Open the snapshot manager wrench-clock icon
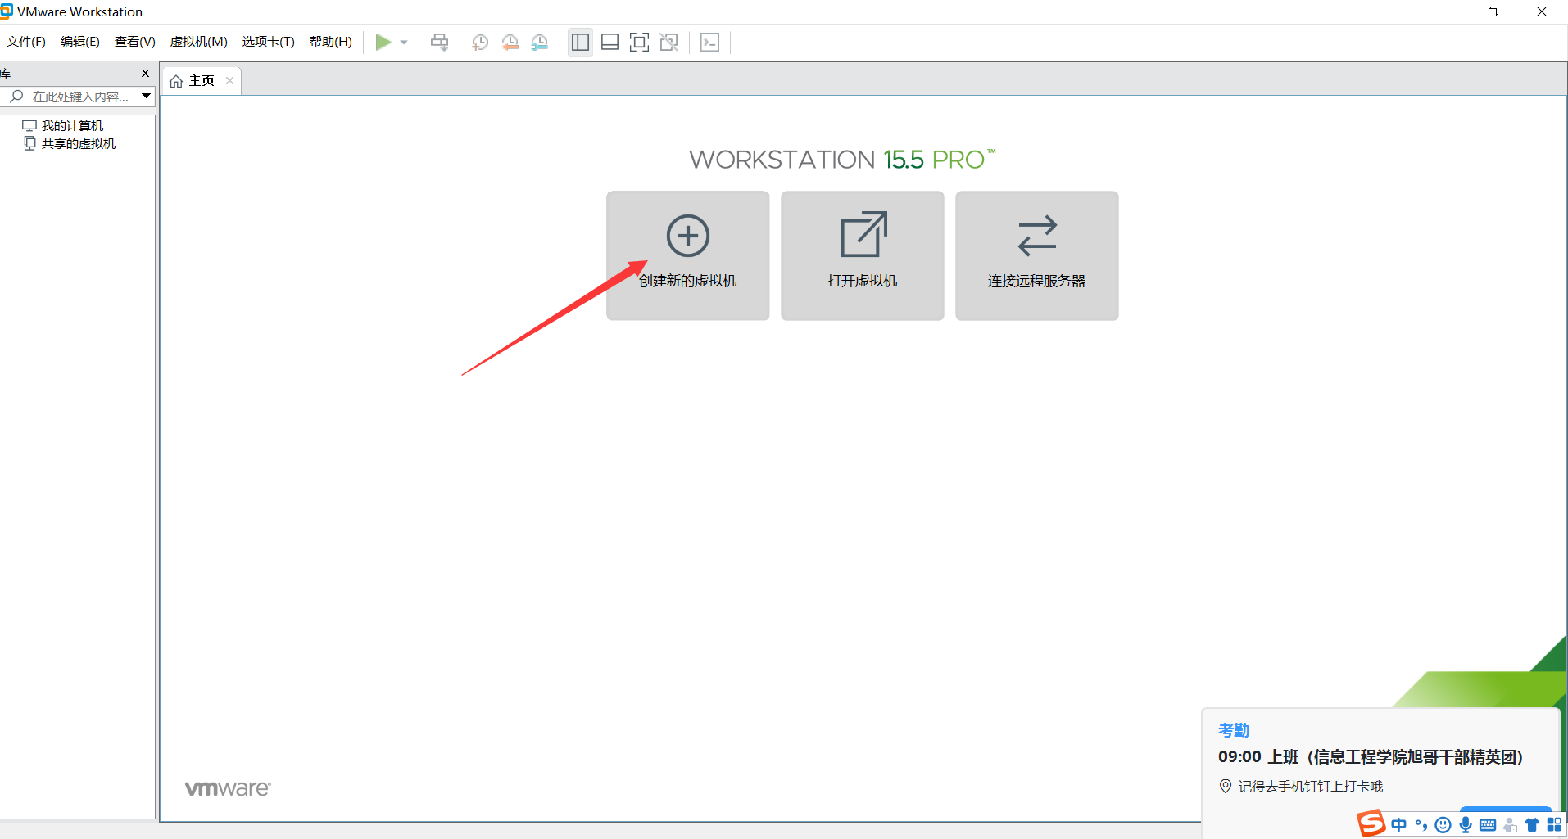Viewport: 1568px width, 839px height. coord(539,43)
